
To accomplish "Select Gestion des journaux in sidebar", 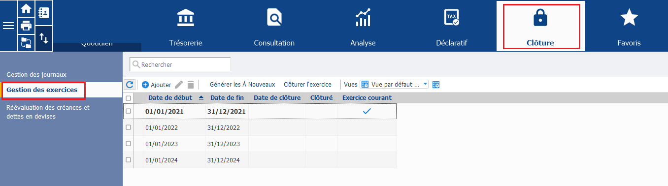I will click(36, 74).
